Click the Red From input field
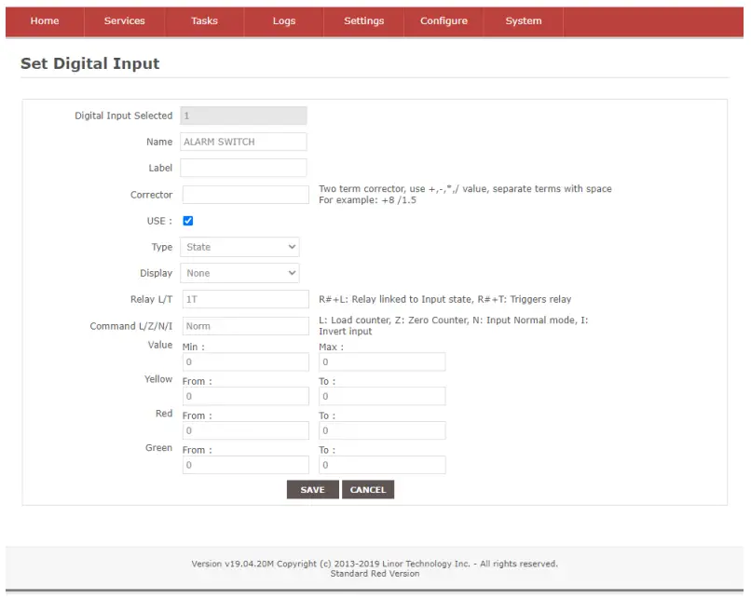Viewport: 751px width, 599px height. click(x=246, y=430)
